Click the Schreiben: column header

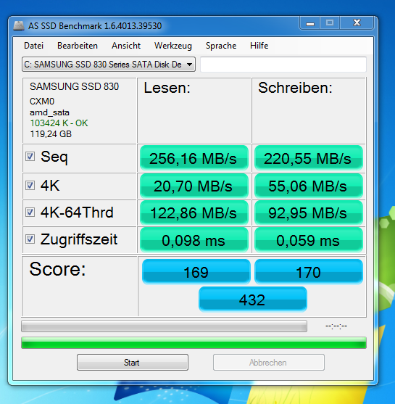[295, 88]
